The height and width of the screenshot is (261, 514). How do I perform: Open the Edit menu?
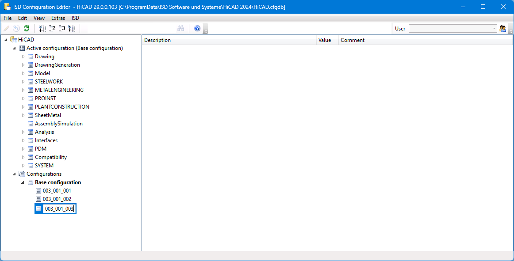23,18
